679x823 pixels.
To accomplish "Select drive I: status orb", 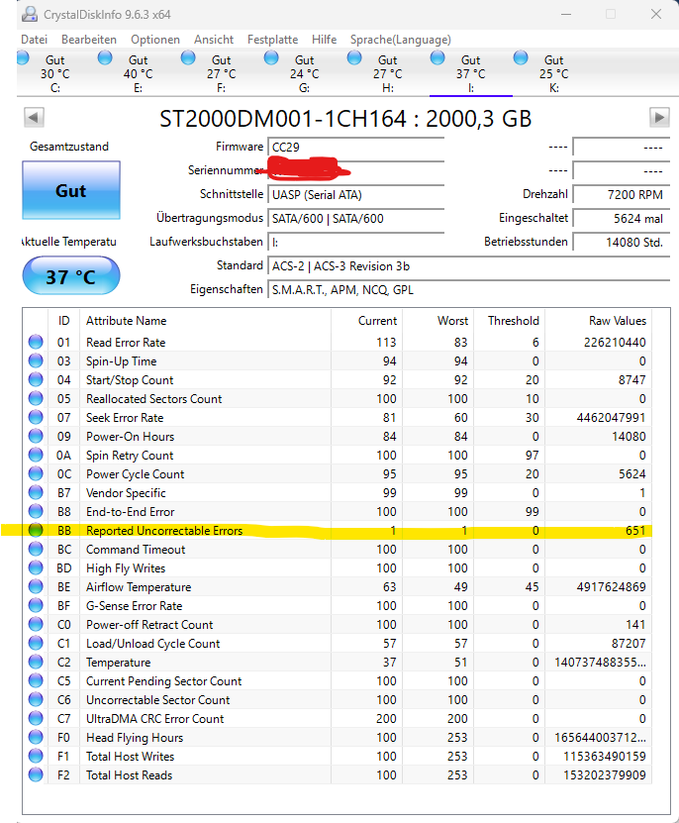I will pos(437,57).
